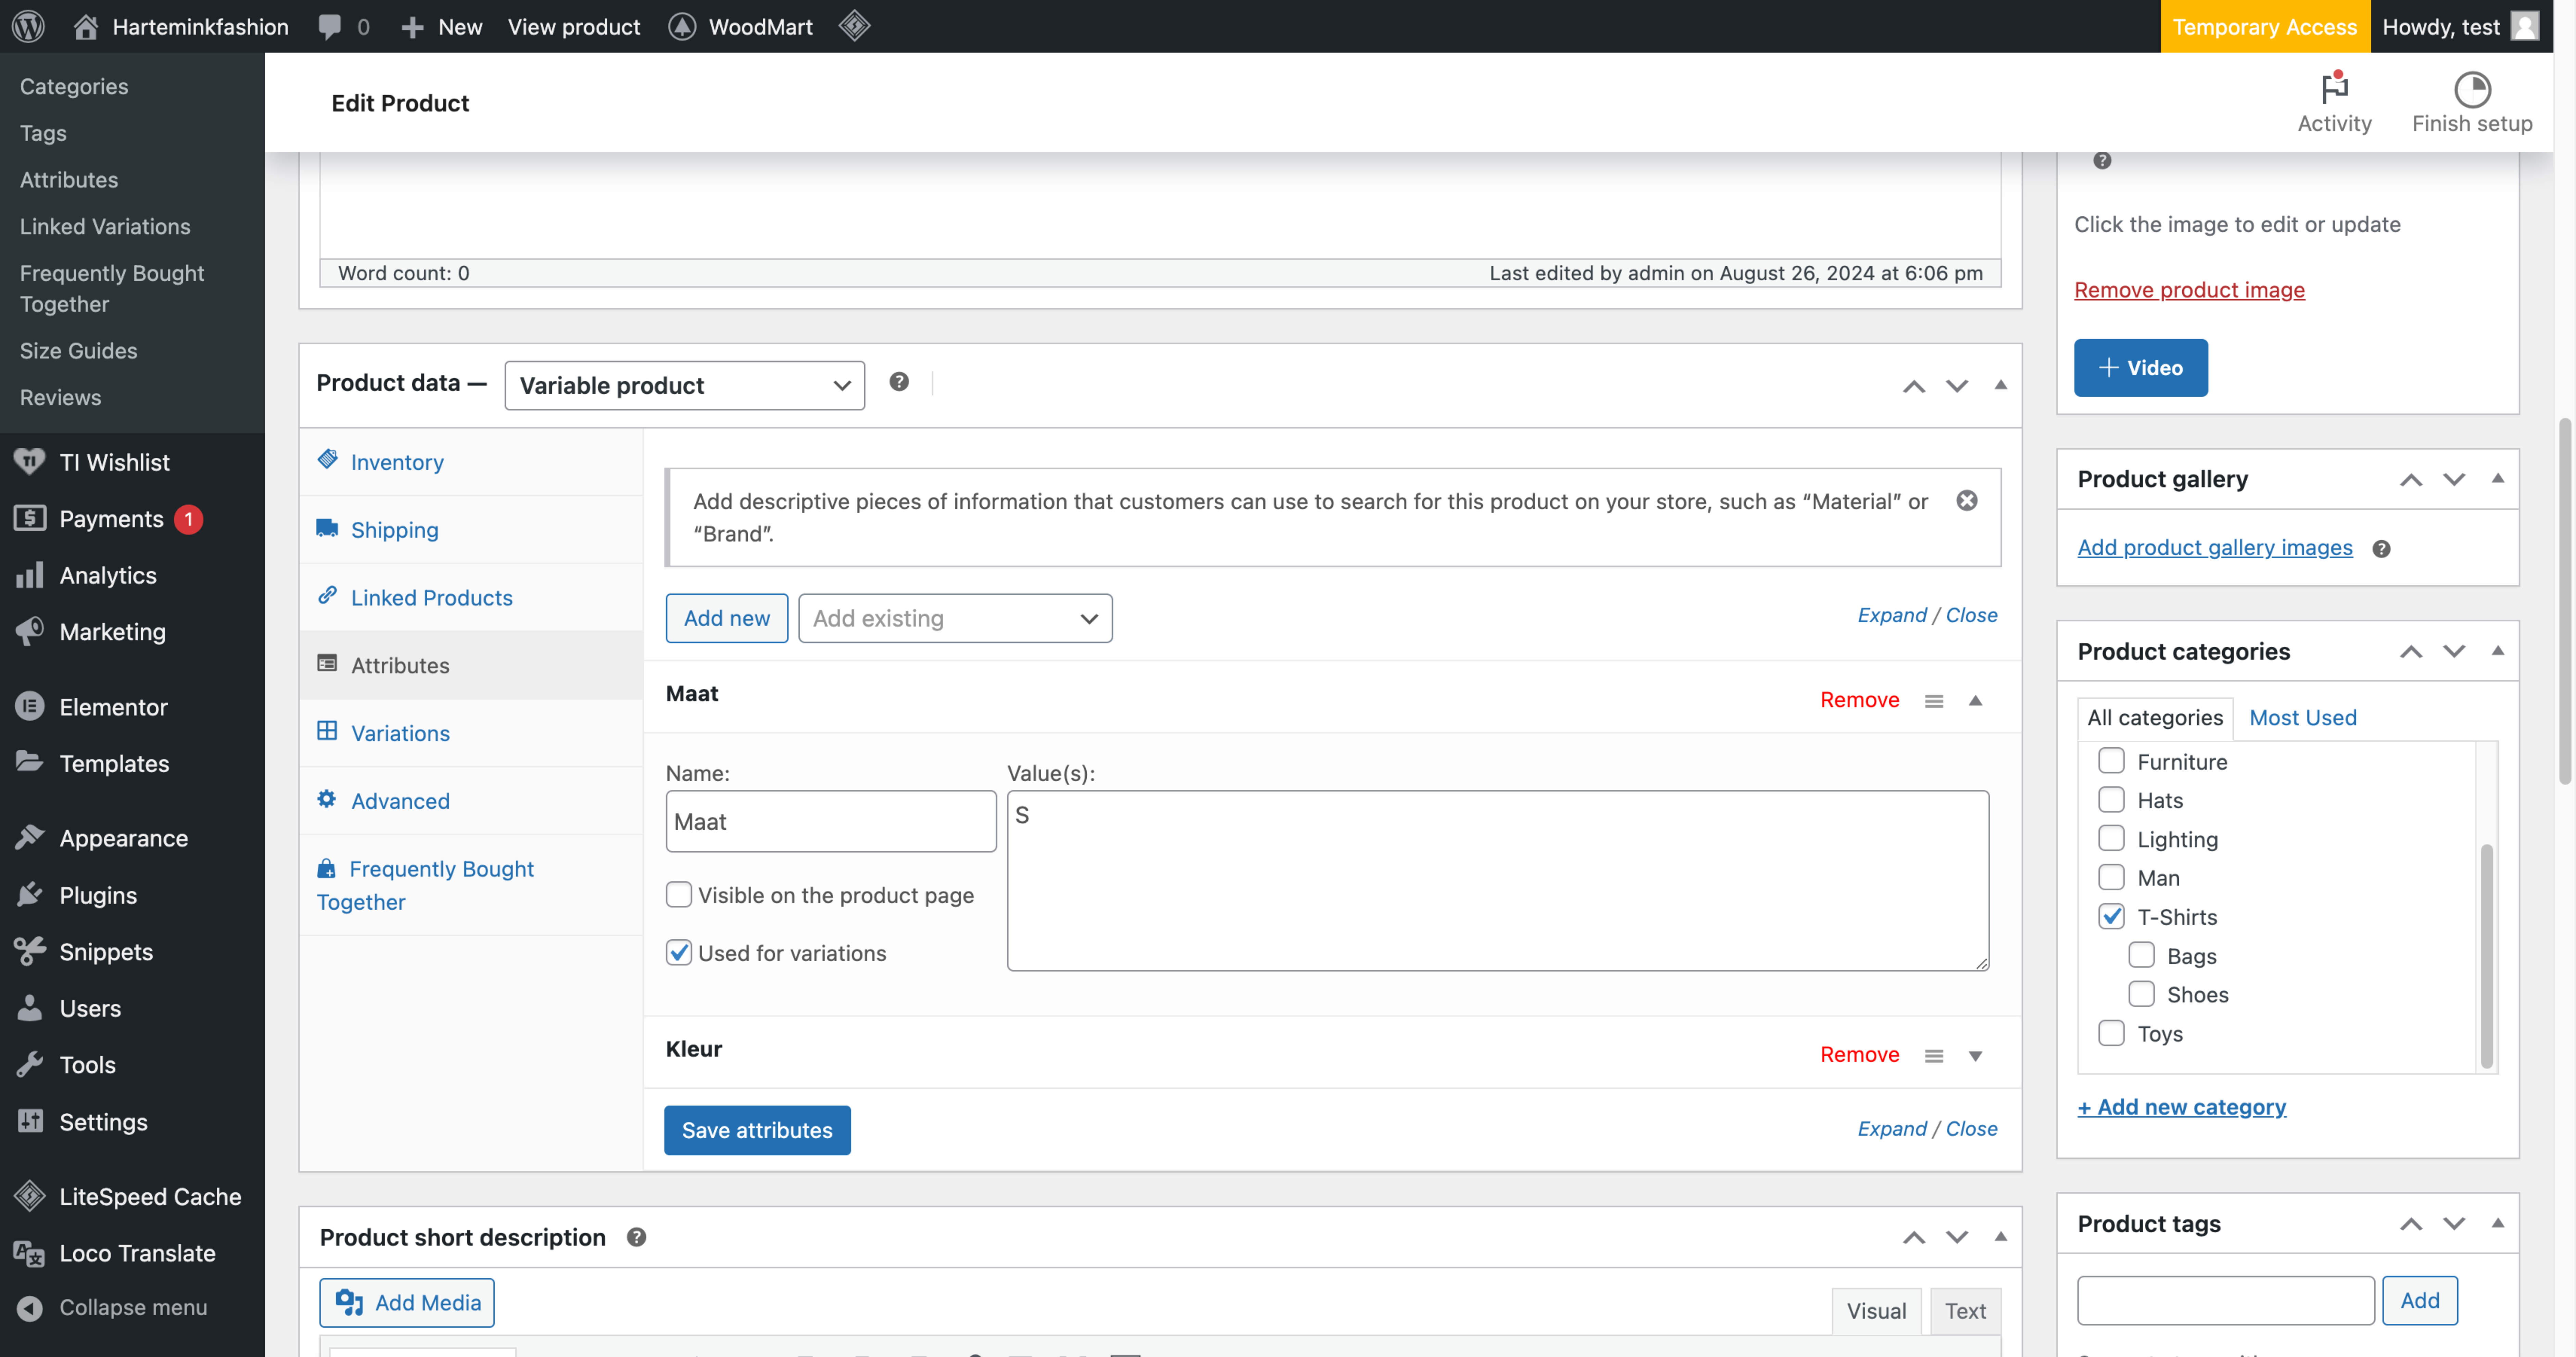The height and width of the screenshot is (1357, 2576).
Task: Open the Advanced product data tab
Action: [471, 801]
